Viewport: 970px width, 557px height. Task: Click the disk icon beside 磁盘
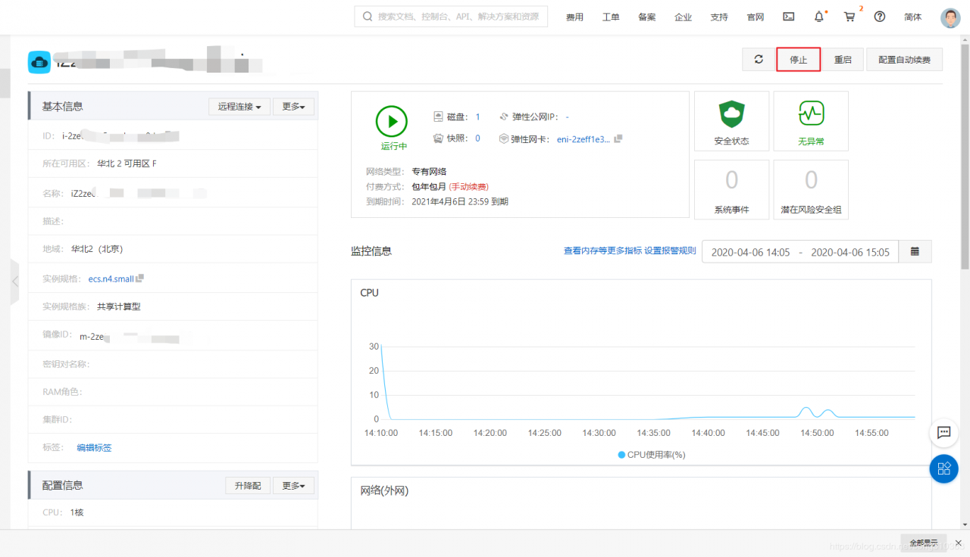pyautogui.click(x=438, y=117)
